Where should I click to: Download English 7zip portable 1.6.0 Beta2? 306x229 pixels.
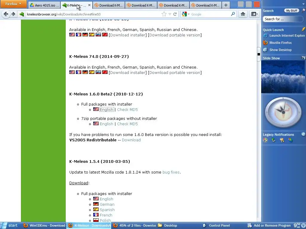point(106,124)
